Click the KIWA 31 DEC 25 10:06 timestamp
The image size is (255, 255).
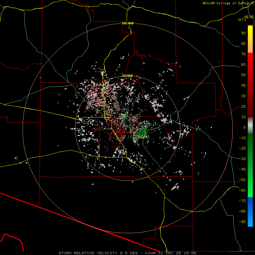pos(171,253)
